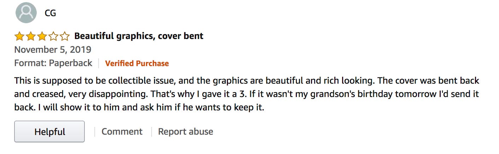This screenshot has width=499, height=154.
Task: Click the fourth empty star outline
Action: click(x=53, y=36)
